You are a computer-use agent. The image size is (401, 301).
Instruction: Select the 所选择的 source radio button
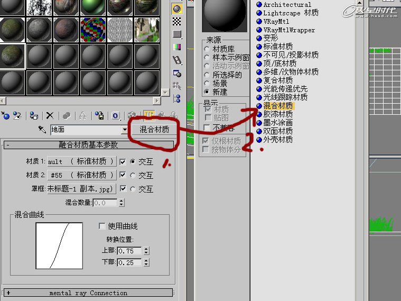pos(207,75)
